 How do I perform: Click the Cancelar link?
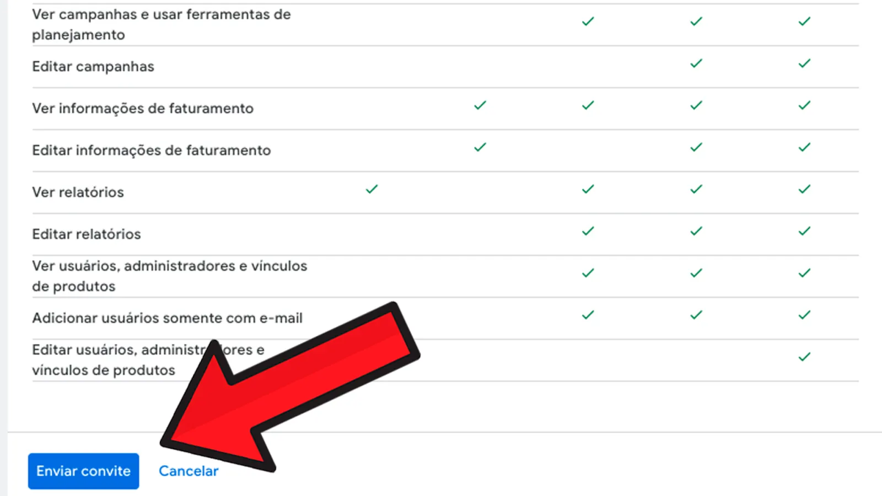tap(189, 471)
